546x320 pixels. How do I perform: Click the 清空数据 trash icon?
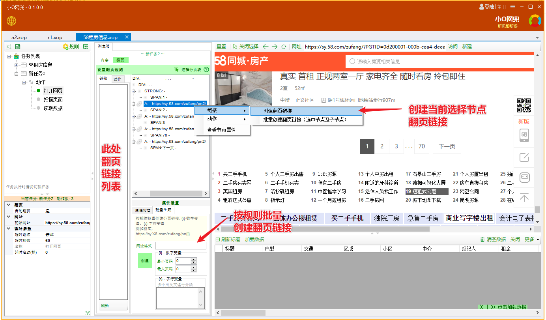pyautogui.click(x=482, y=240)
